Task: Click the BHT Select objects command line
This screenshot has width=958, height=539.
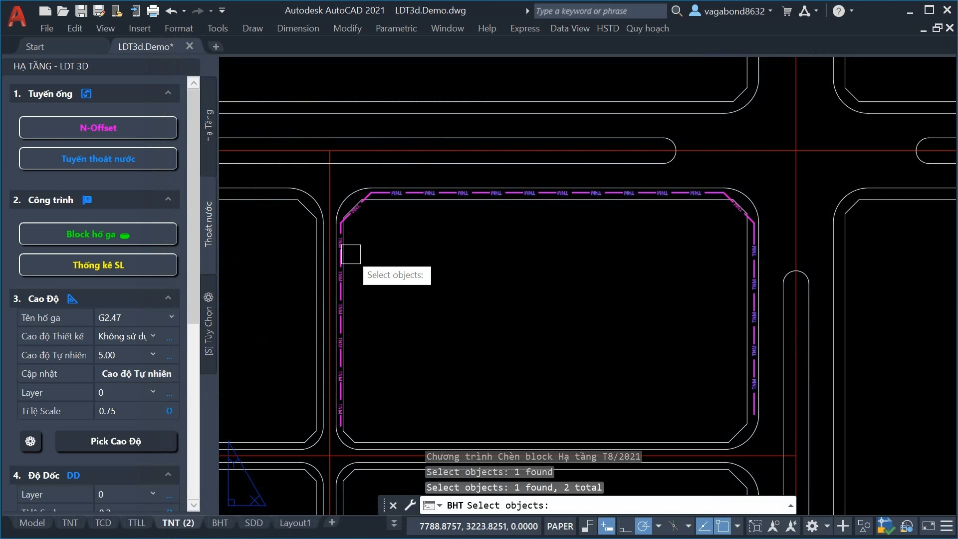Action: pos(608,505)
